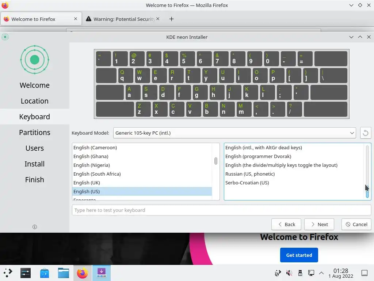Close the Welcome to Firefox tab
The height and width of the screenshot is (281, 374).
[76, 19]
